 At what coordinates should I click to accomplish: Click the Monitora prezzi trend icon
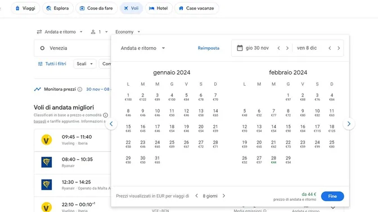37,89
